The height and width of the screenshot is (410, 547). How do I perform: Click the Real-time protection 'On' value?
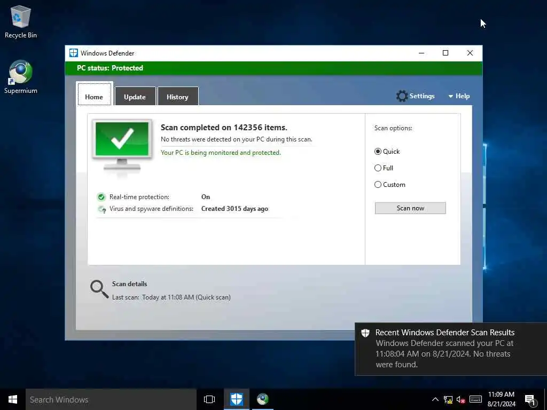(x=206, y=197)
